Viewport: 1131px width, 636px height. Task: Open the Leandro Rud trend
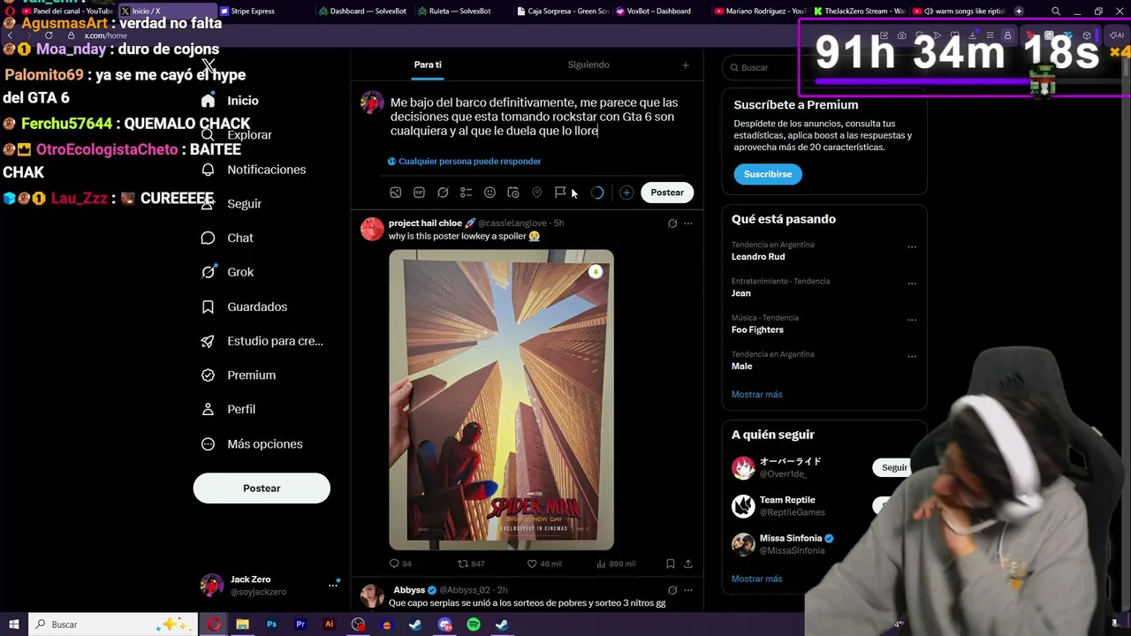coord(758,257)
